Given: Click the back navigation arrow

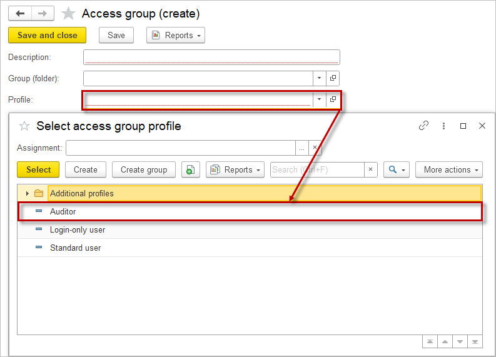Looking at the screenshot, I should tap(20, 14).
